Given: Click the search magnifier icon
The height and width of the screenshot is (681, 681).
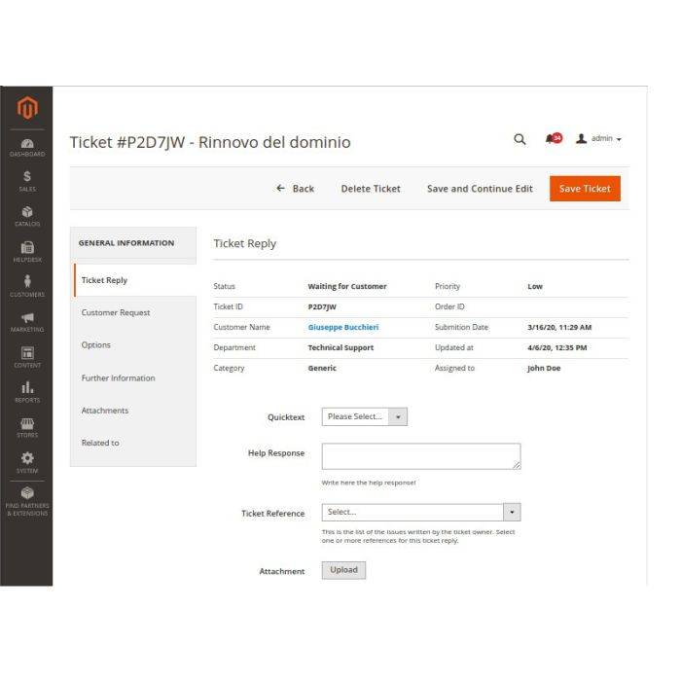Looking at the screenshot, I should pos(520,139).
